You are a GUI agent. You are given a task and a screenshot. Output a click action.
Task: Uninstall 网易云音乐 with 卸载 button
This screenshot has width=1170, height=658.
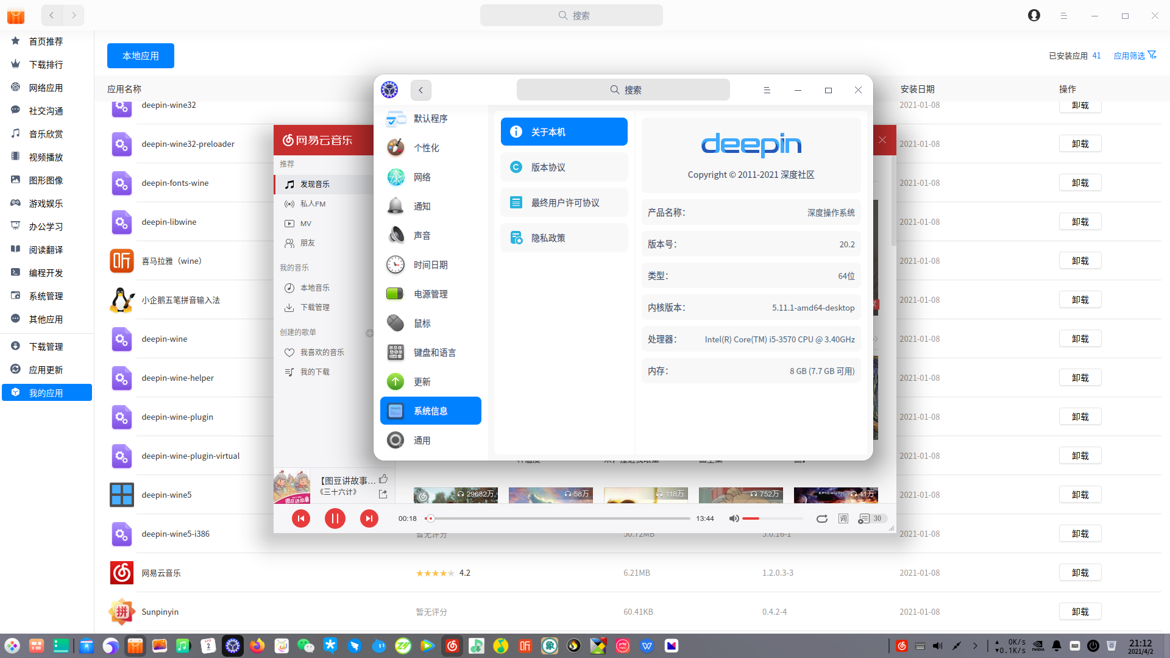(1080, 573)
